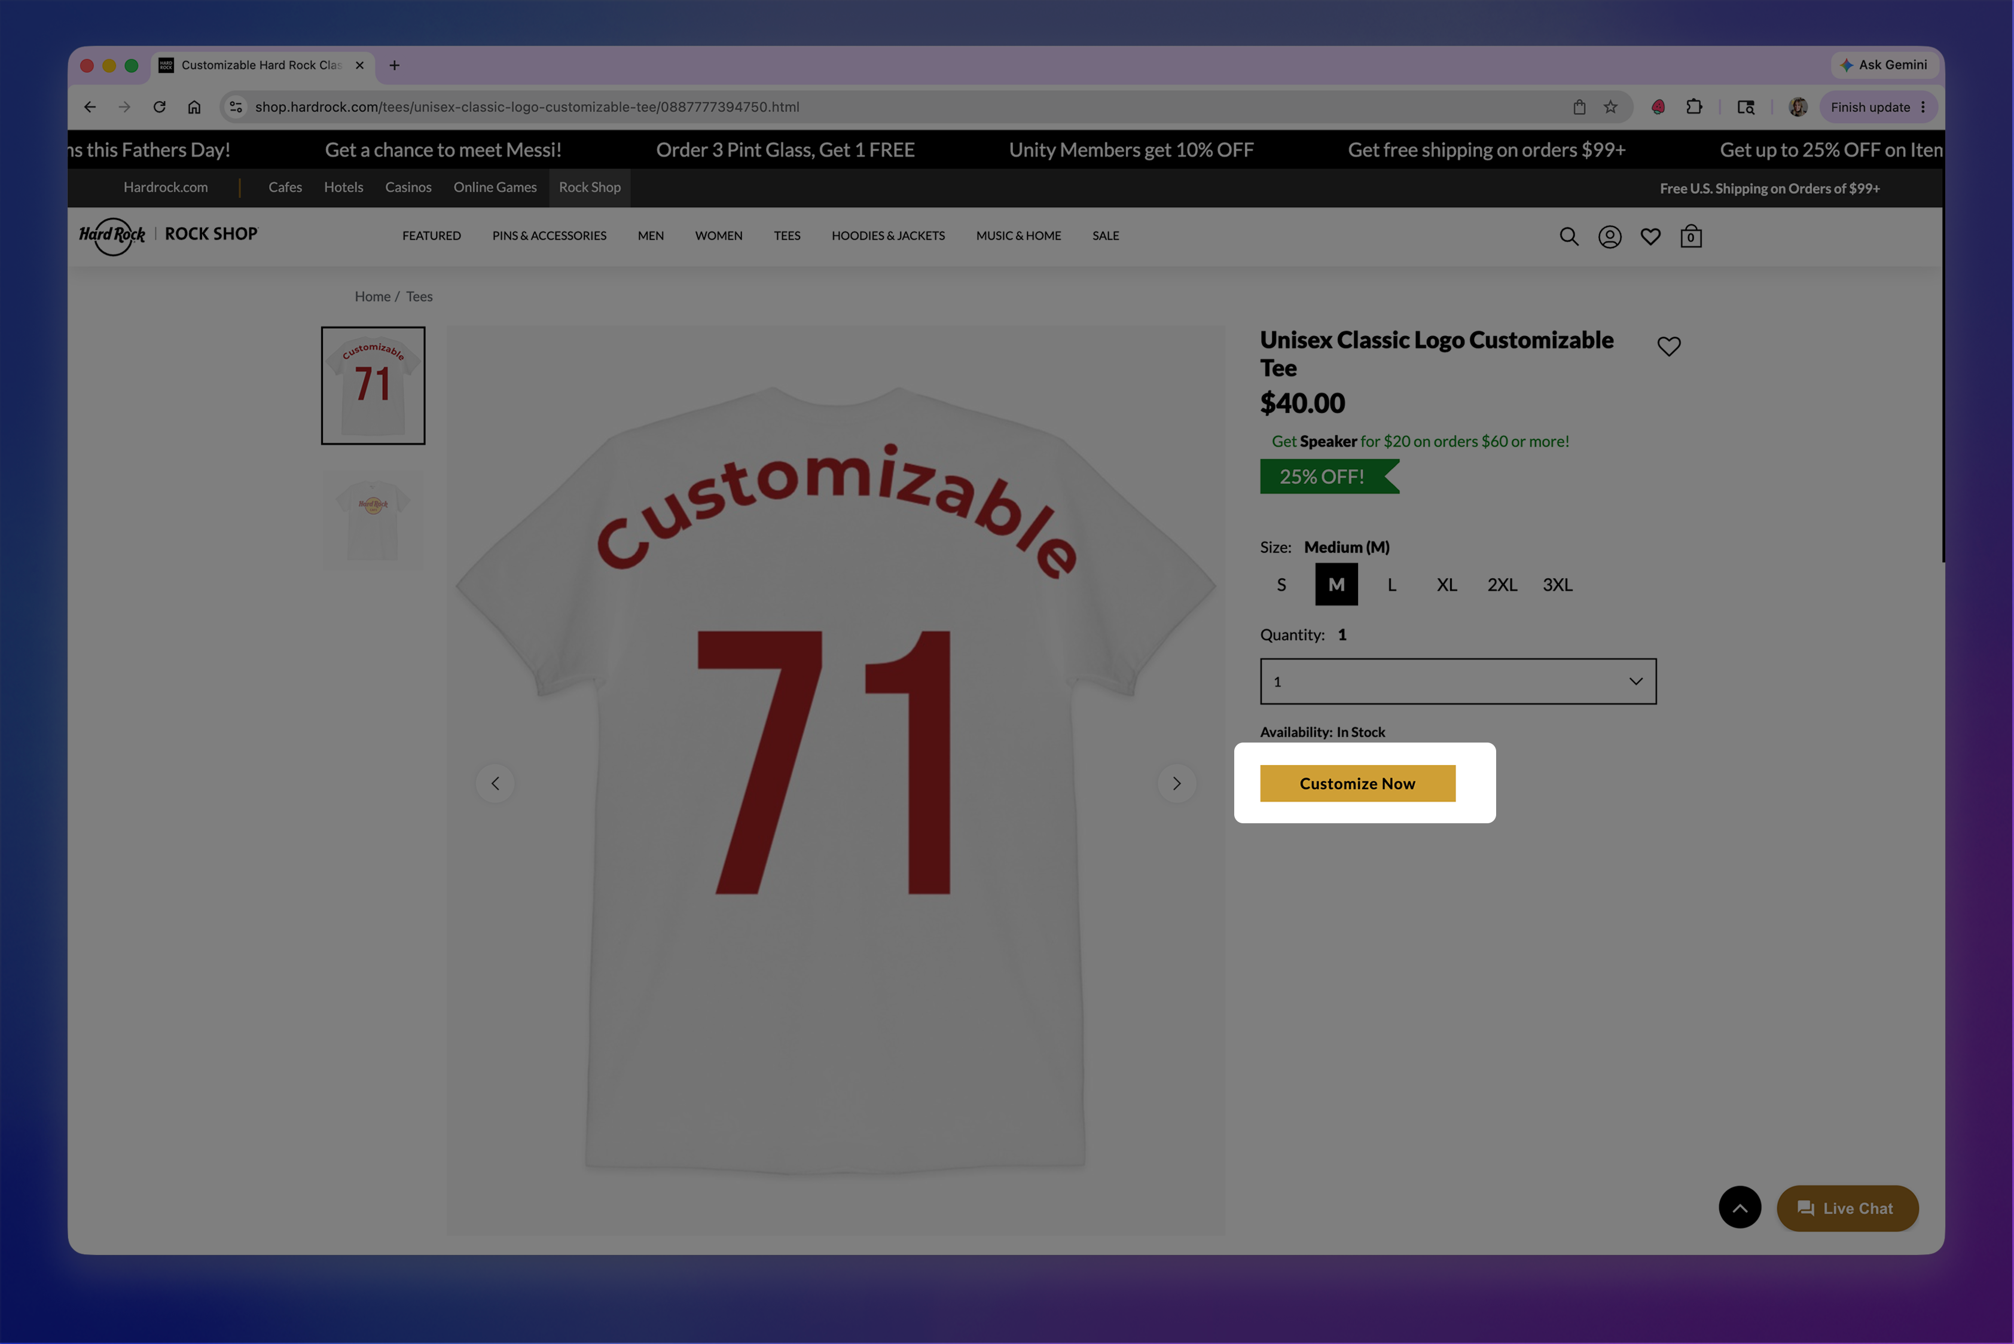Open the Casinos link

(x=408, y=188)
